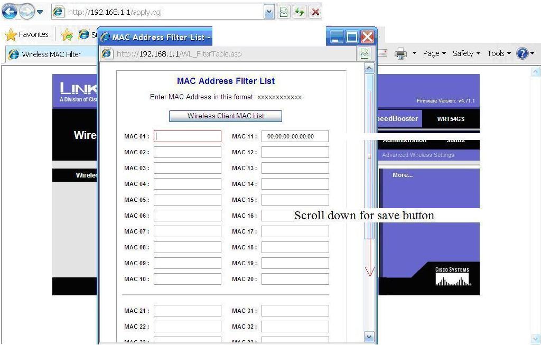The image size is (541, 345).
Task: Click the MAC 12 input field
Action: [295, 152]
